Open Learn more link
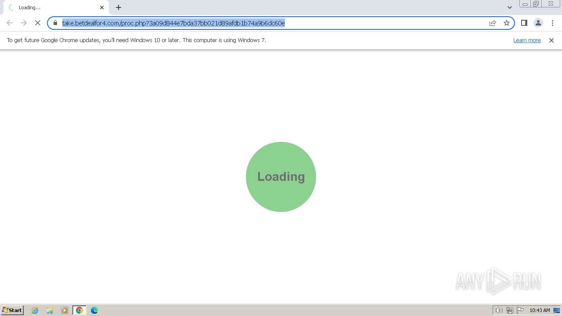Screen dimensions: 562x316 click(527, 40)
